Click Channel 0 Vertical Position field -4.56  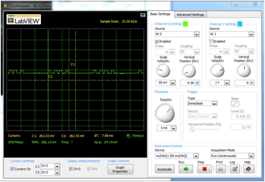click(x=187, y=83)
